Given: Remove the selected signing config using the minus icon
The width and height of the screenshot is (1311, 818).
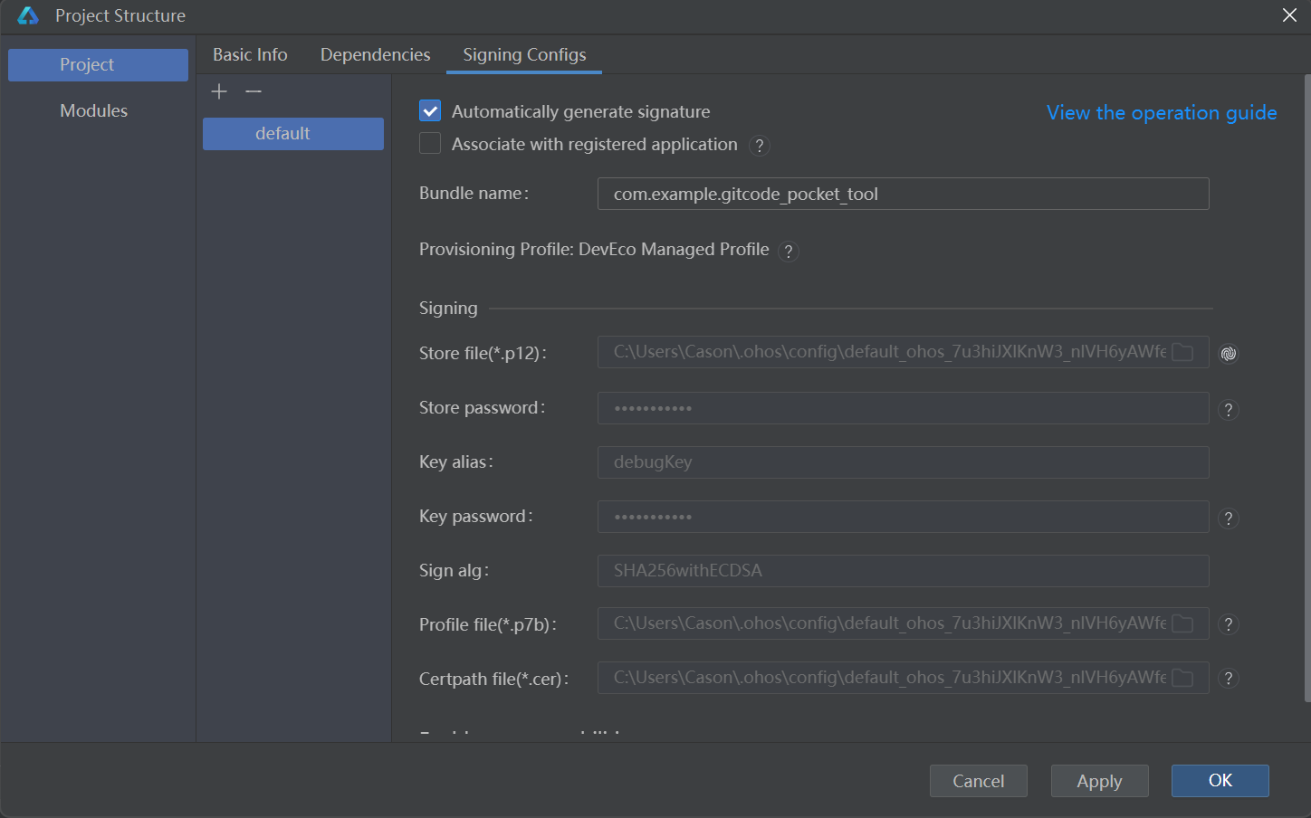Looking at the screenshot, I should click(x=254, y=91).
